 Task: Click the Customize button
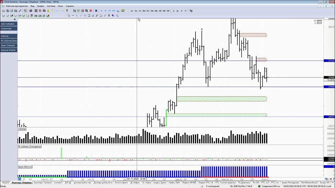coord(9,28)
